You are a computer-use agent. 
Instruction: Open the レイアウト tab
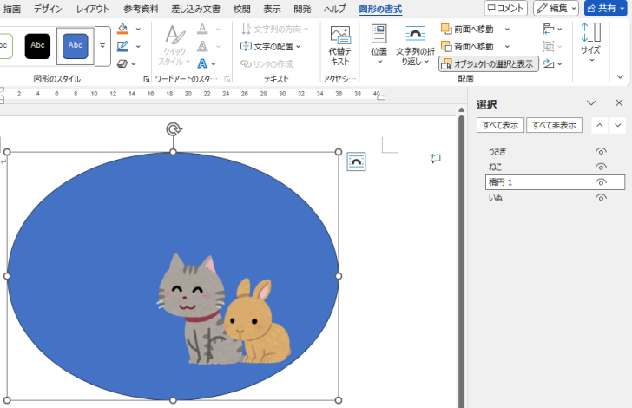click(93, 9)
